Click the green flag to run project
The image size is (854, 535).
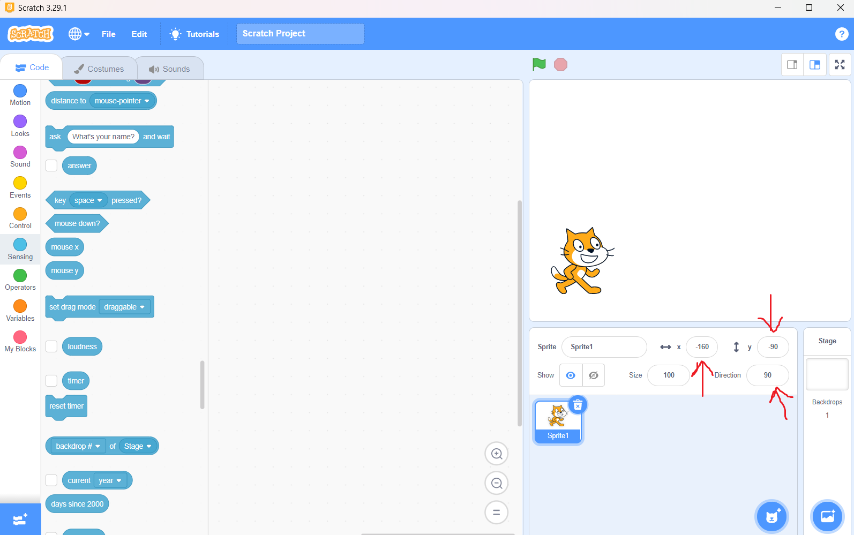pyautogui.click(x=539, y=64)
